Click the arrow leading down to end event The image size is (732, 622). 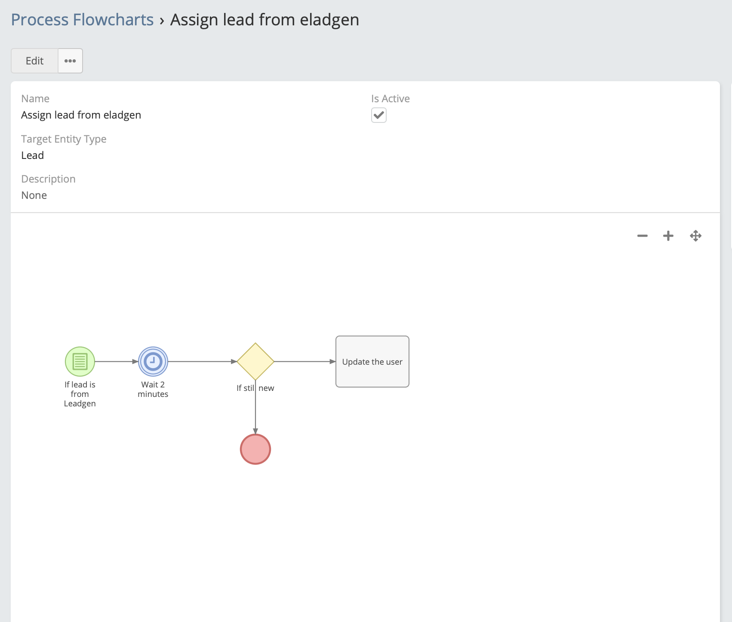click(x=255, y=408)
